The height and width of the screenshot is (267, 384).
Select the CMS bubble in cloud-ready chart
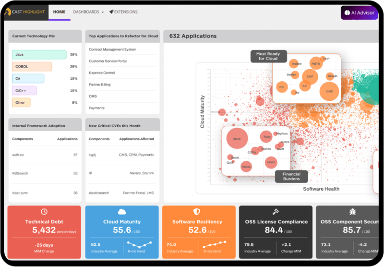(x=329, y=91)
